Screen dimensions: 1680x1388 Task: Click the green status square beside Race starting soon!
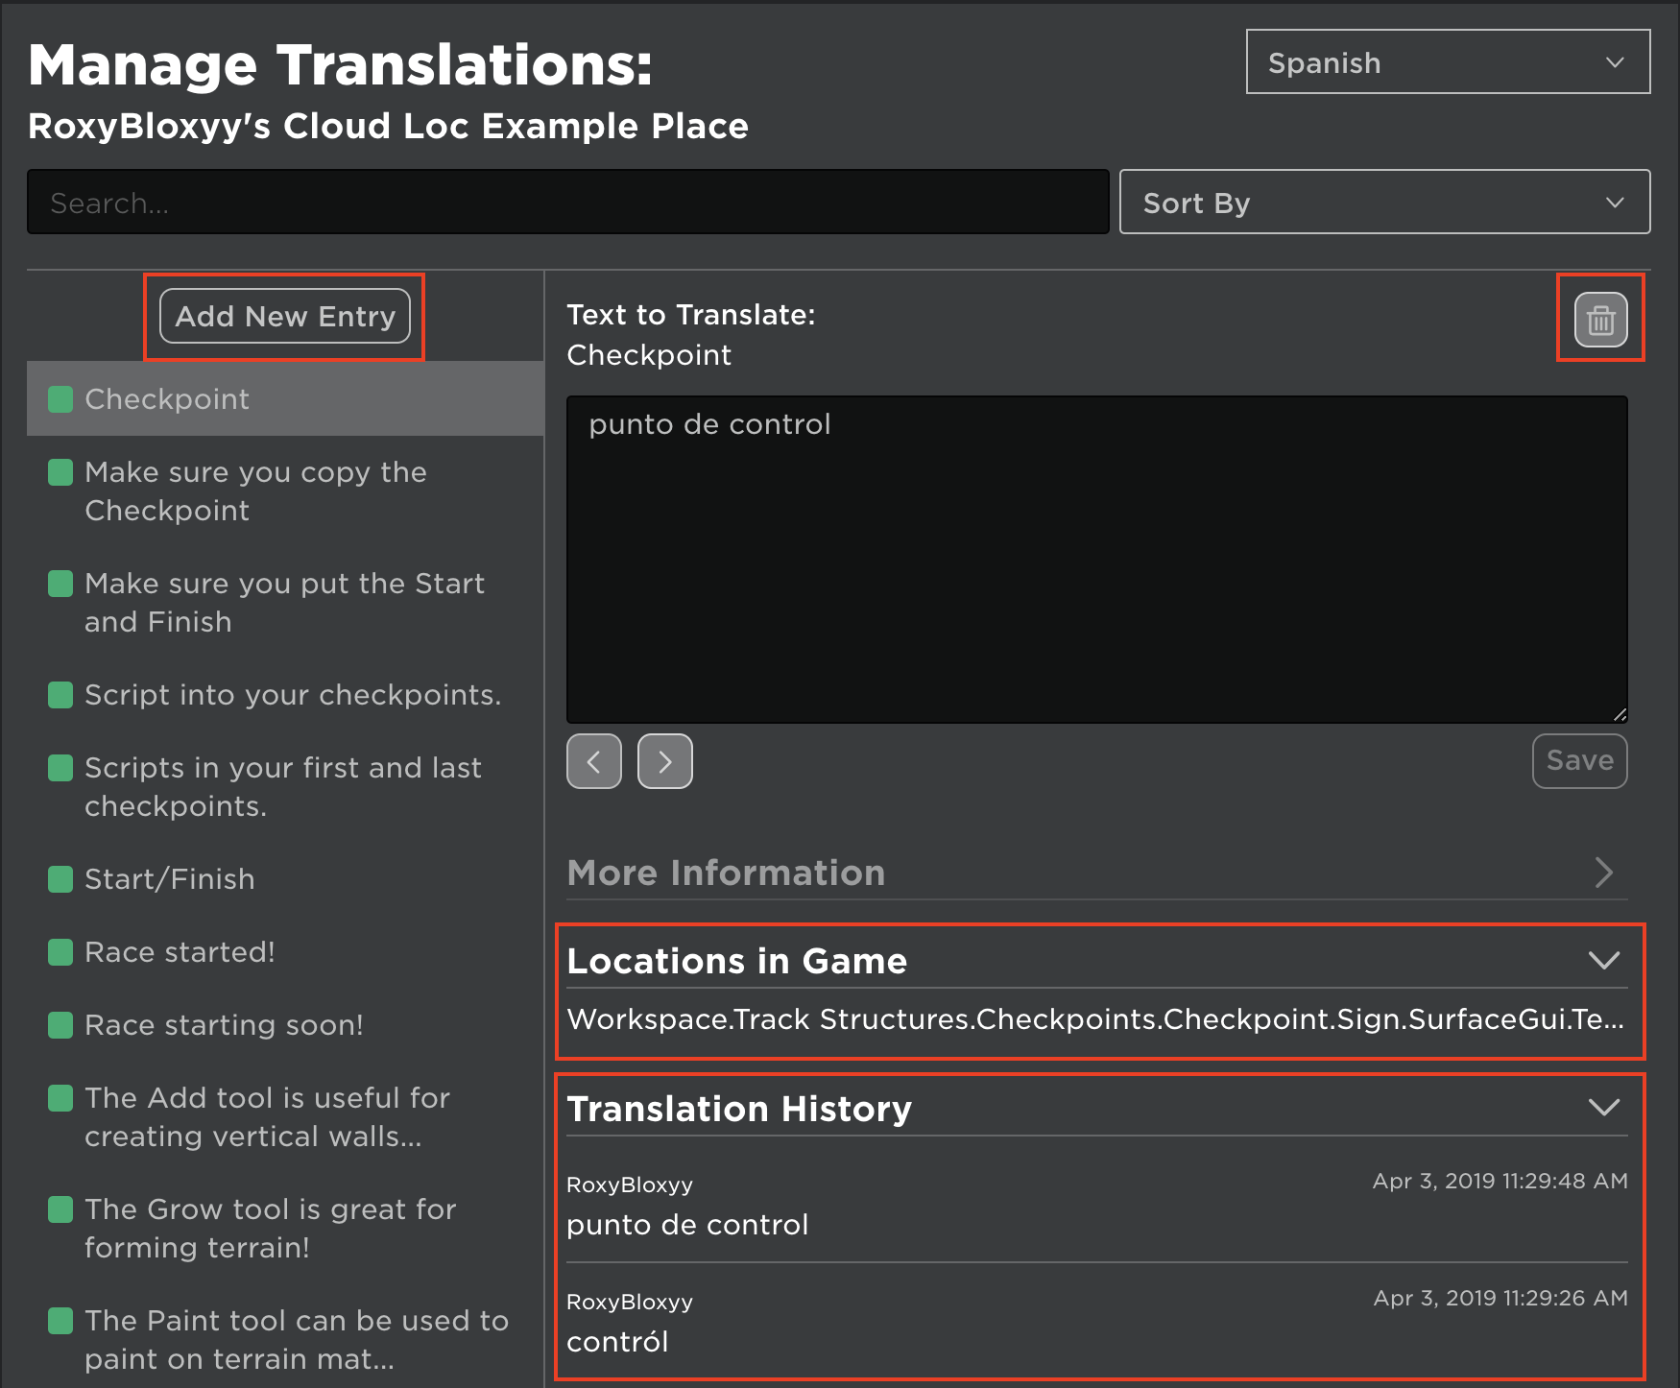coord(60,1024)
